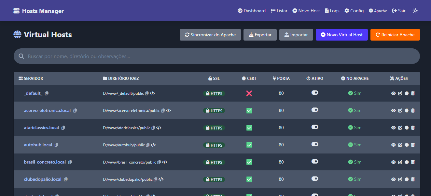The height and width of the screenshot is (196, 431).
Task: Create a Novo Virtual Host
Action: coord(342,35)
